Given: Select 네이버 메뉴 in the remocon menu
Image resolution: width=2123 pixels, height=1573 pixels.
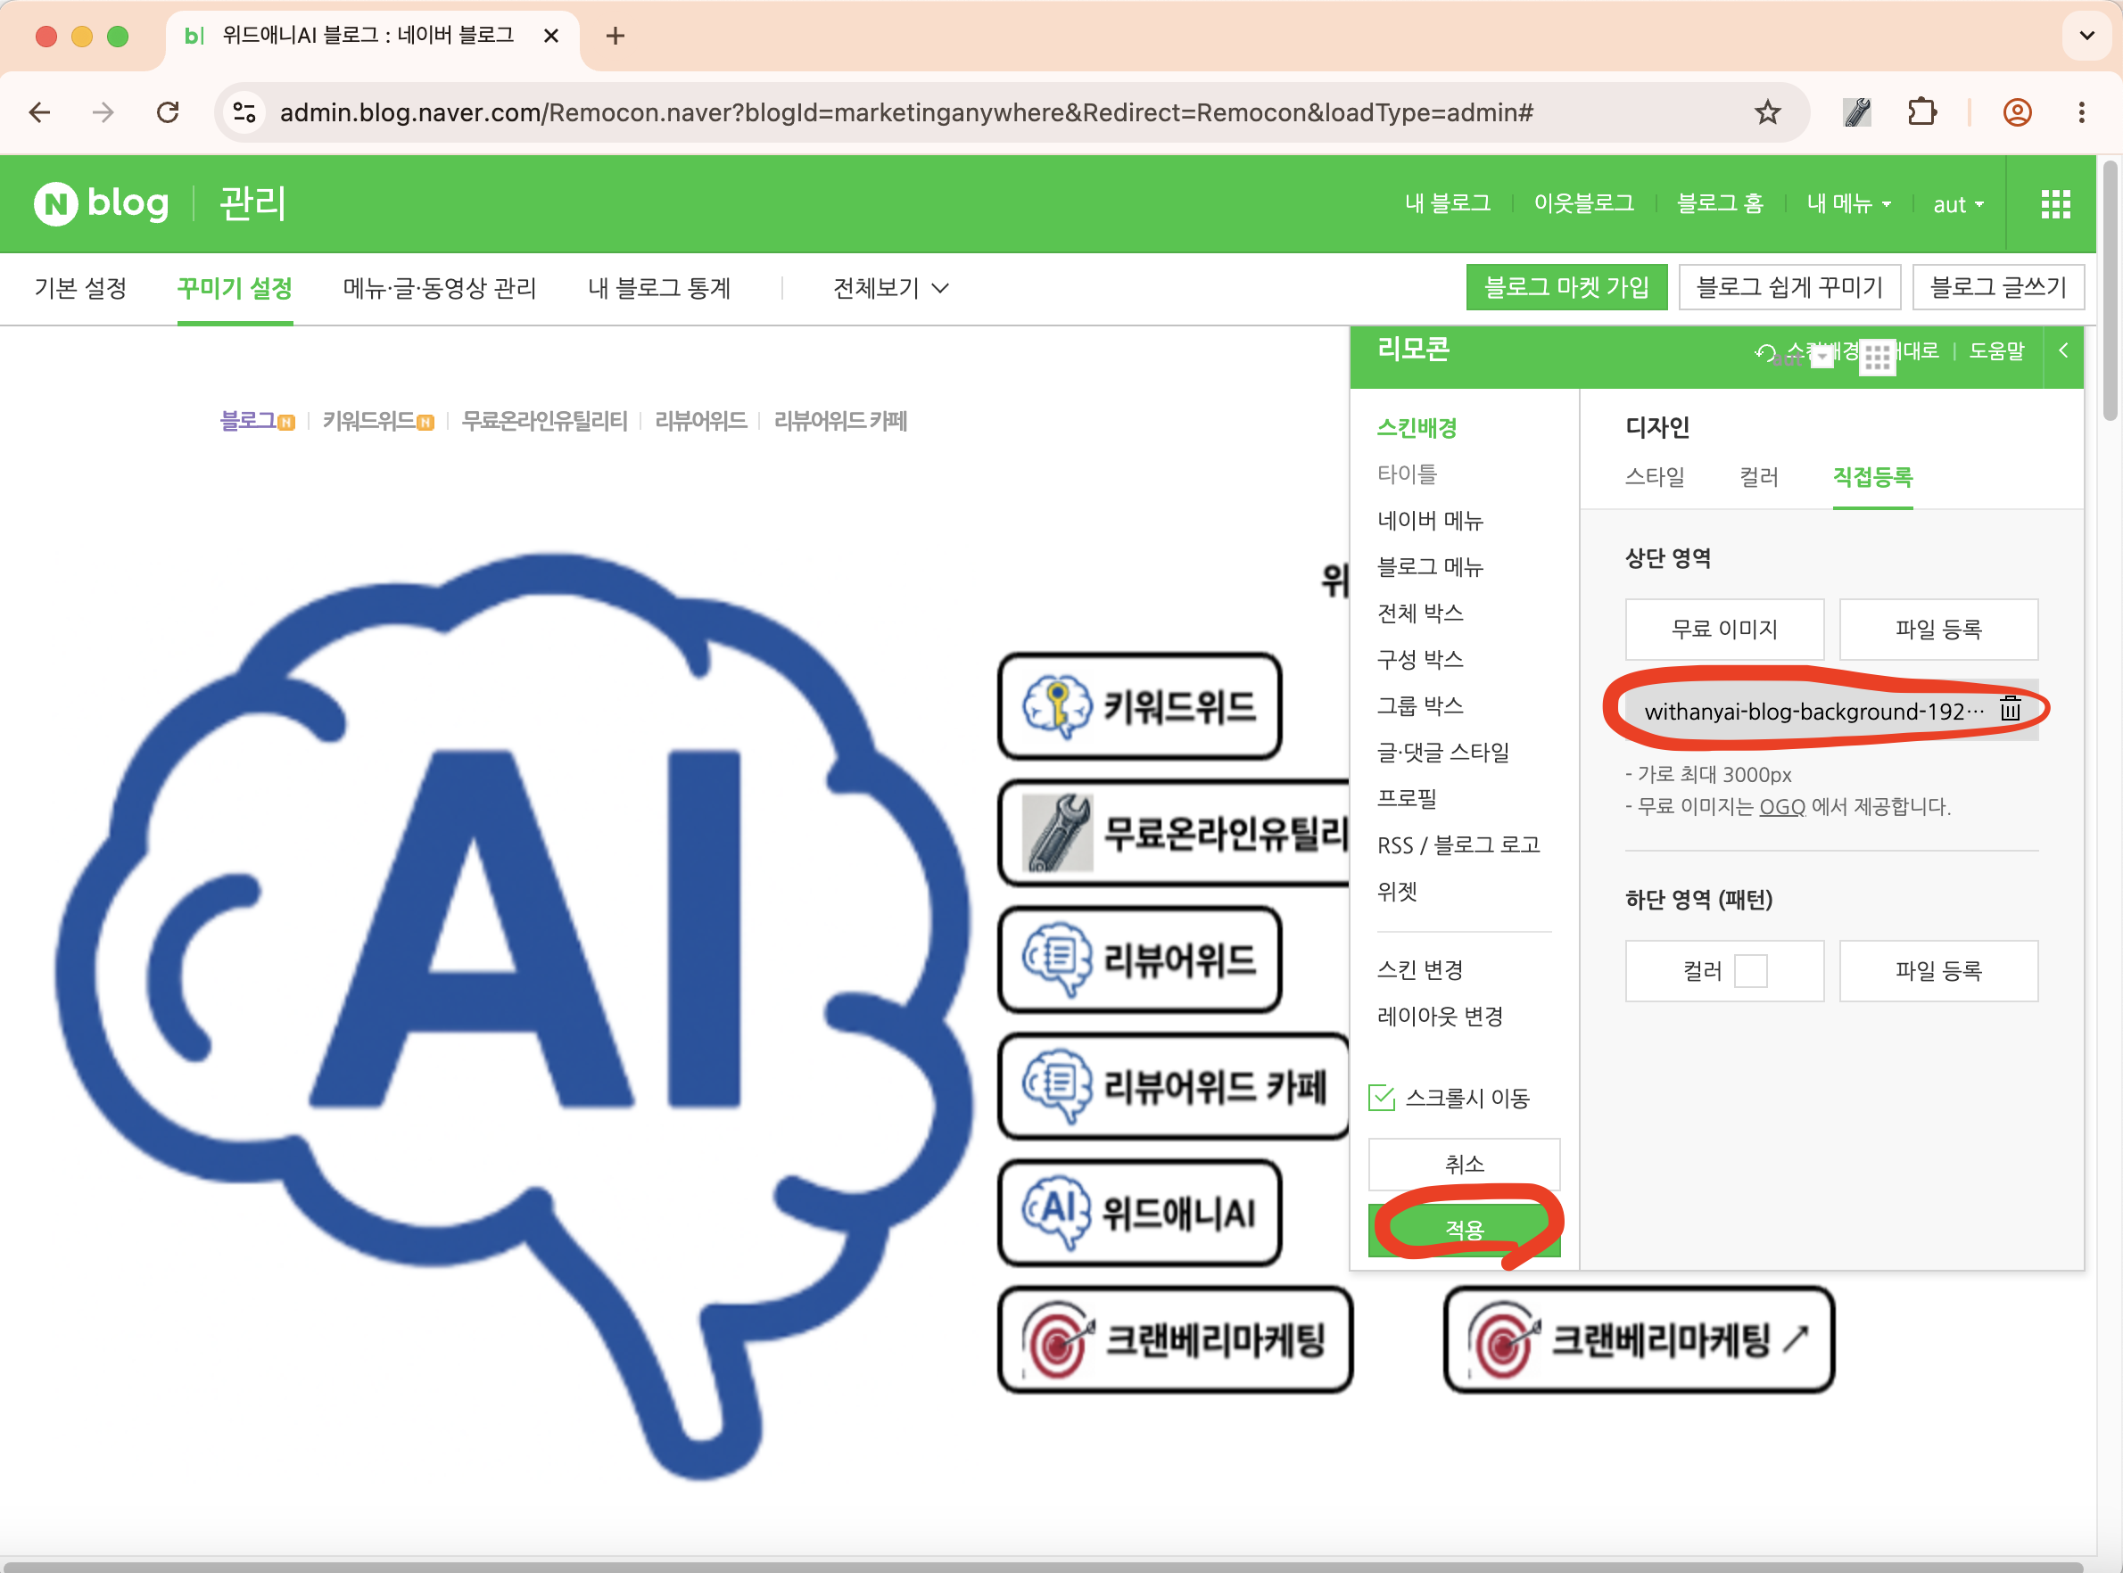Looking at the screenshot, I should click(1431, 520).
